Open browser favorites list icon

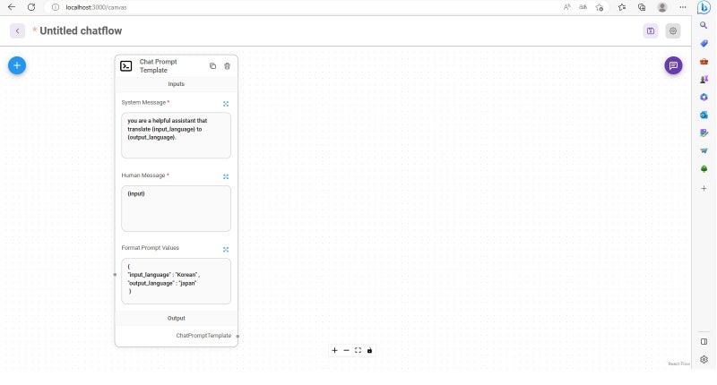622,7
